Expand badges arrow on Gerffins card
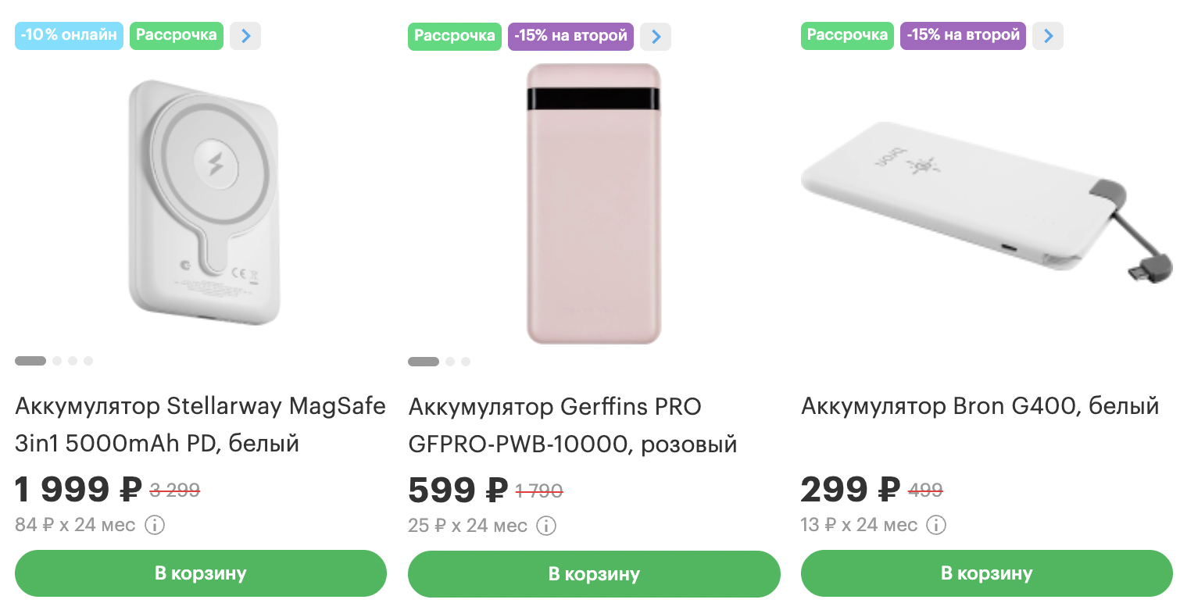The image size is (1180, 603). click(656, 37)
